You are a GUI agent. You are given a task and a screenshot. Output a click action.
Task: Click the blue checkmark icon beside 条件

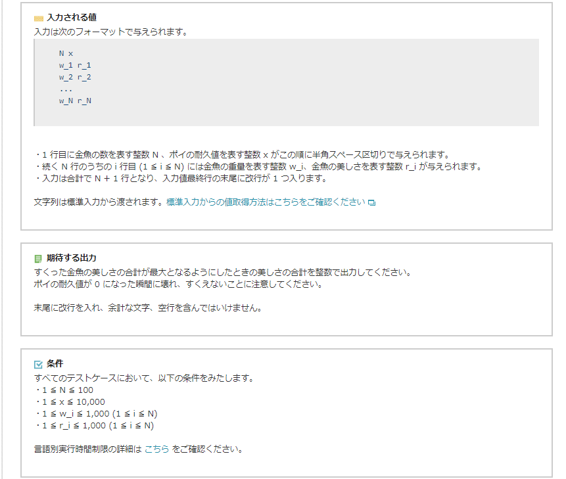click(x=38, y=364)
